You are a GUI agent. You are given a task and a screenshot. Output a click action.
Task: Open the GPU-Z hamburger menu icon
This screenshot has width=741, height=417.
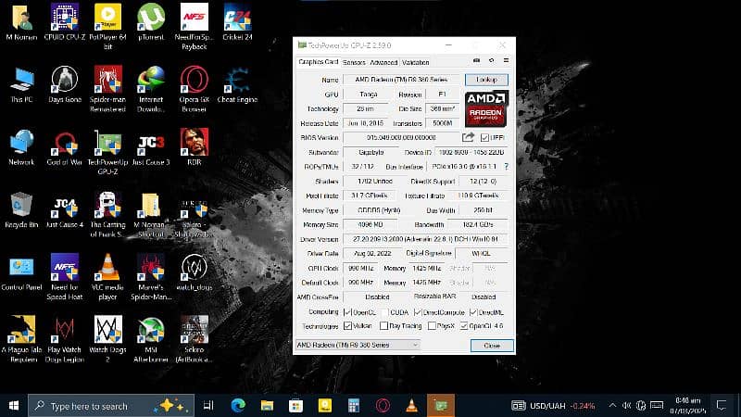506,61
